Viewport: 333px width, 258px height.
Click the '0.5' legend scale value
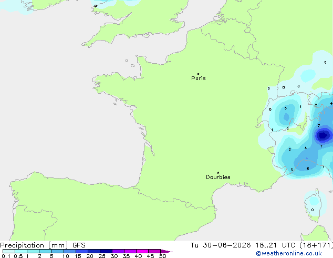pos(18,256)
